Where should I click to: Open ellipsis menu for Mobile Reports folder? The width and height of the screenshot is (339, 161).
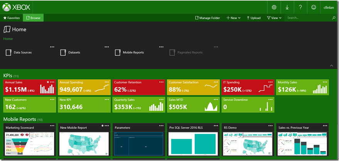(161, 47)
